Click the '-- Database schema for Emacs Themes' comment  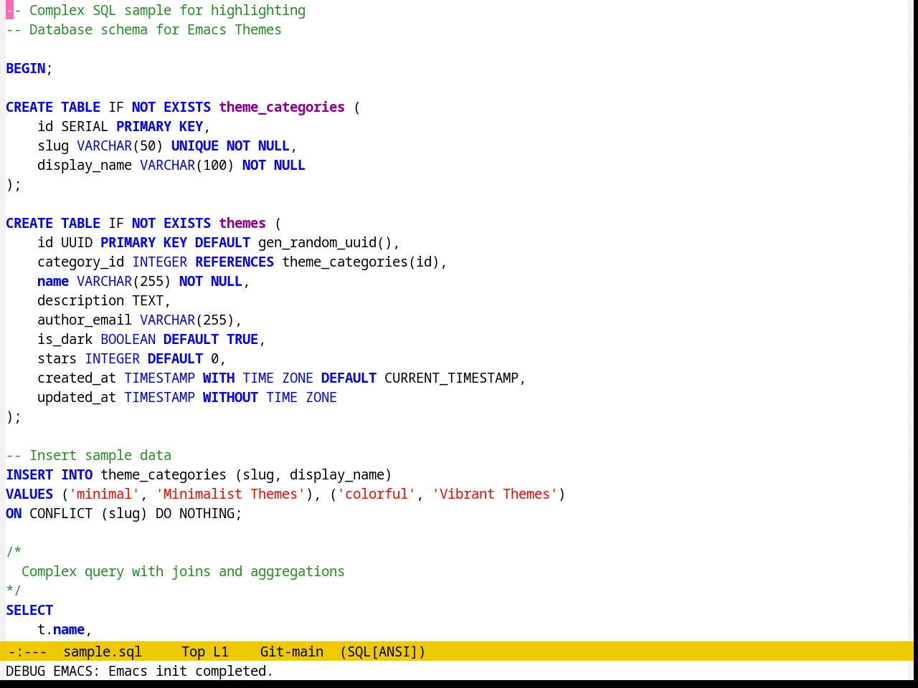pos(143,29)
